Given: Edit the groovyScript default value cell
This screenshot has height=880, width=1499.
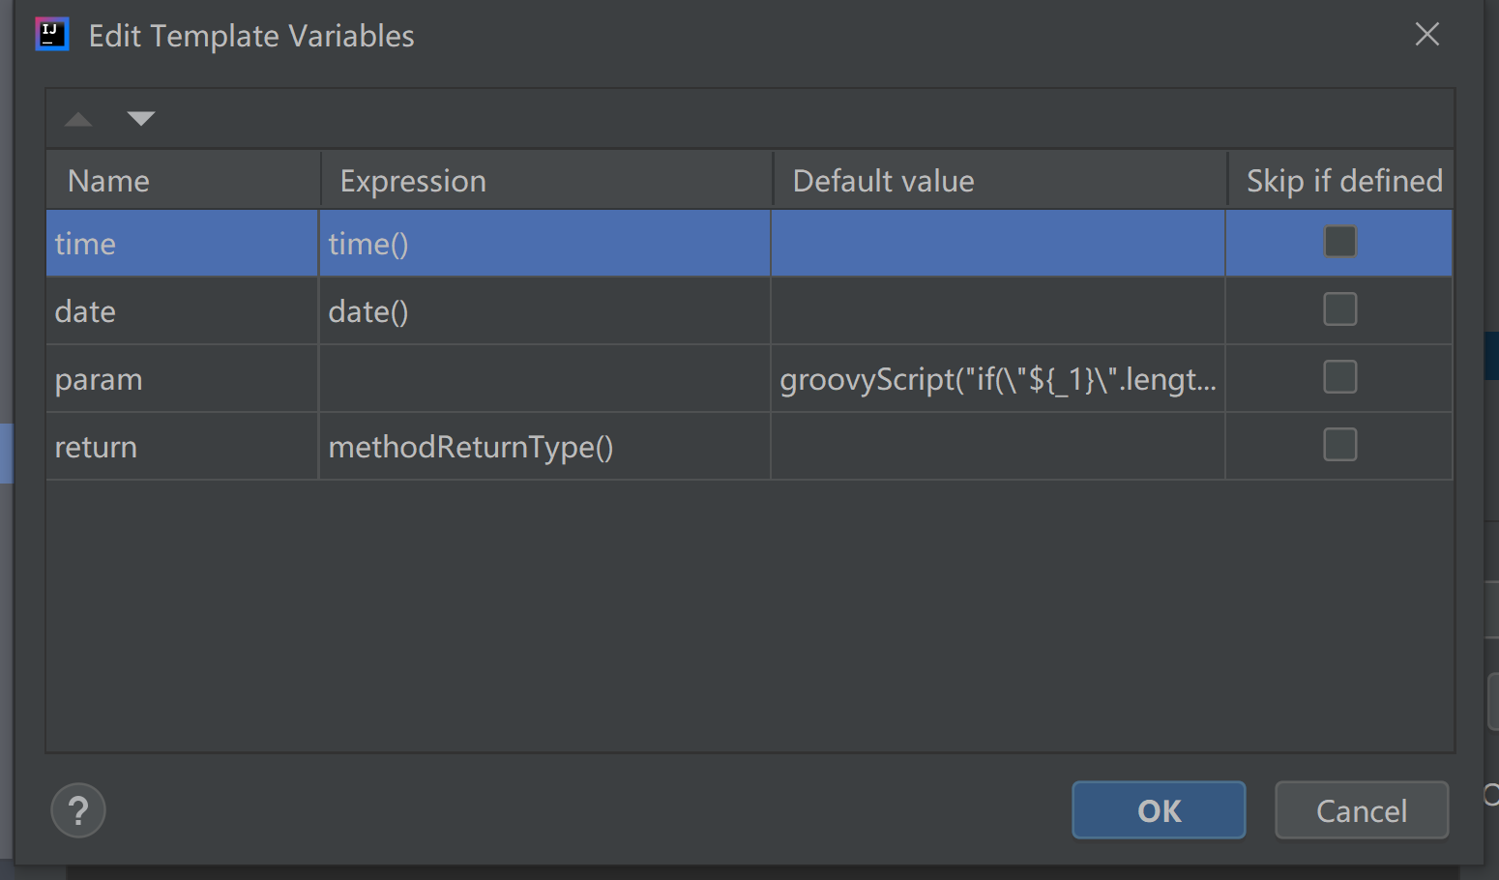Looking at the screenshot, I should pyautogui.click(x=998, y=379).
